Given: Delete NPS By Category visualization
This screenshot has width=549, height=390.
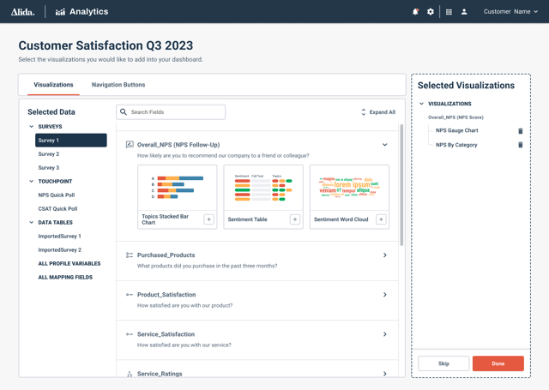Looking at the screenshot, I should pyautogui.click(x=520, y=146).
